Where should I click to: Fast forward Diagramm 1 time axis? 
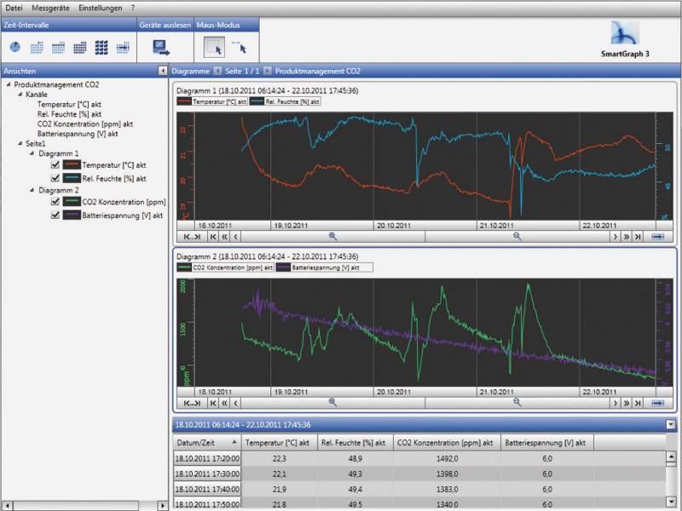pyautogui.click(x=627, y=237)
